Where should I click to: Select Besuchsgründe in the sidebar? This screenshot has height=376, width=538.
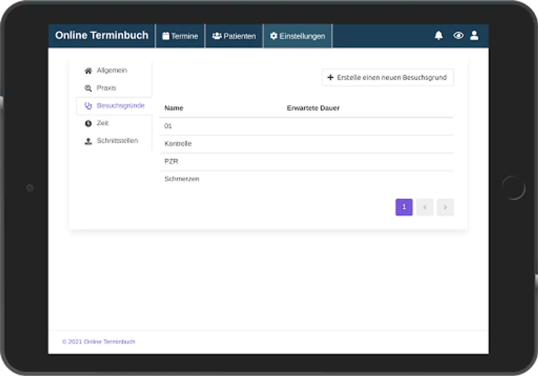[114, 106]
